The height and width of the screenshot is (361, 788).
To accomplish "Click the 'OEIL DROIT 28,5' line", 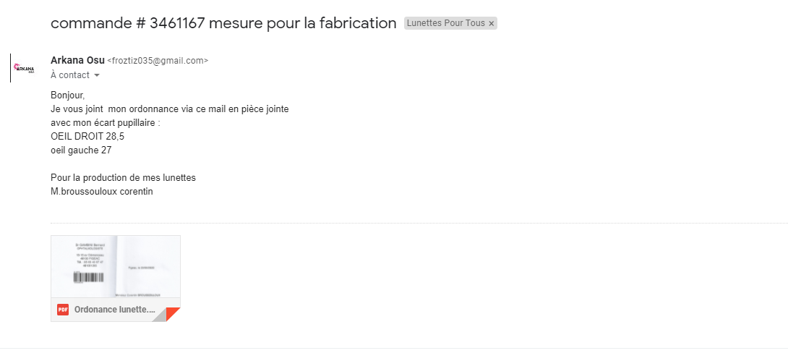I will click(x=82, y=136).
